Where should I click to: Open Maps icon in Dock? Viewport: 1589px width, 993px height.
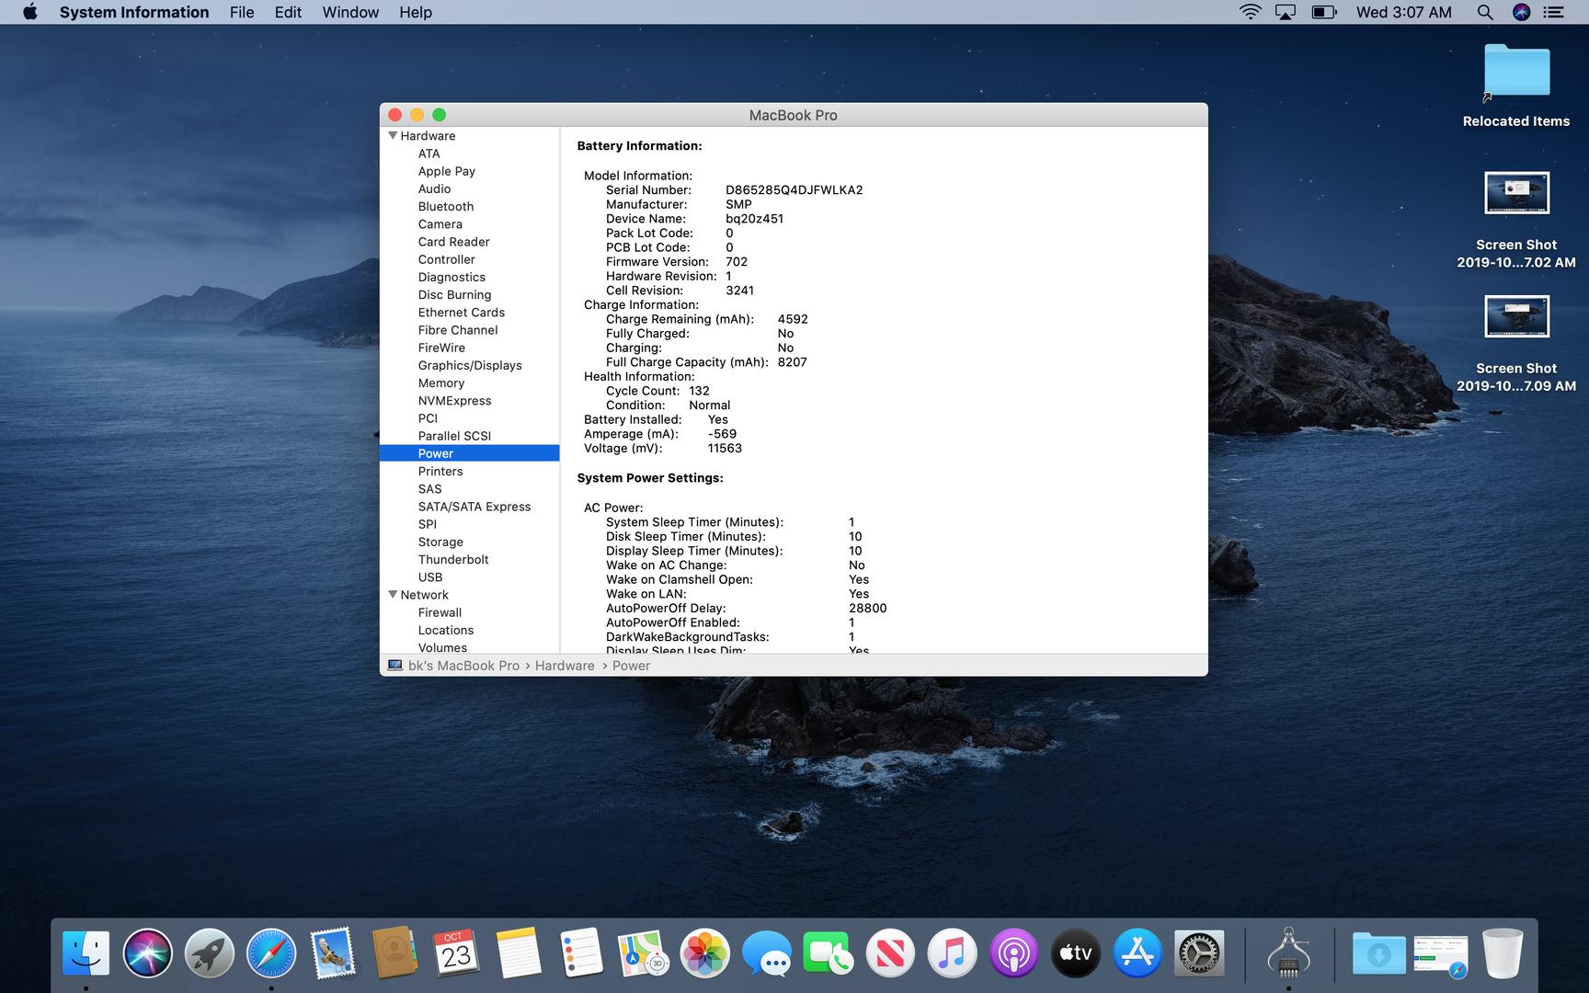coord(643,953)
